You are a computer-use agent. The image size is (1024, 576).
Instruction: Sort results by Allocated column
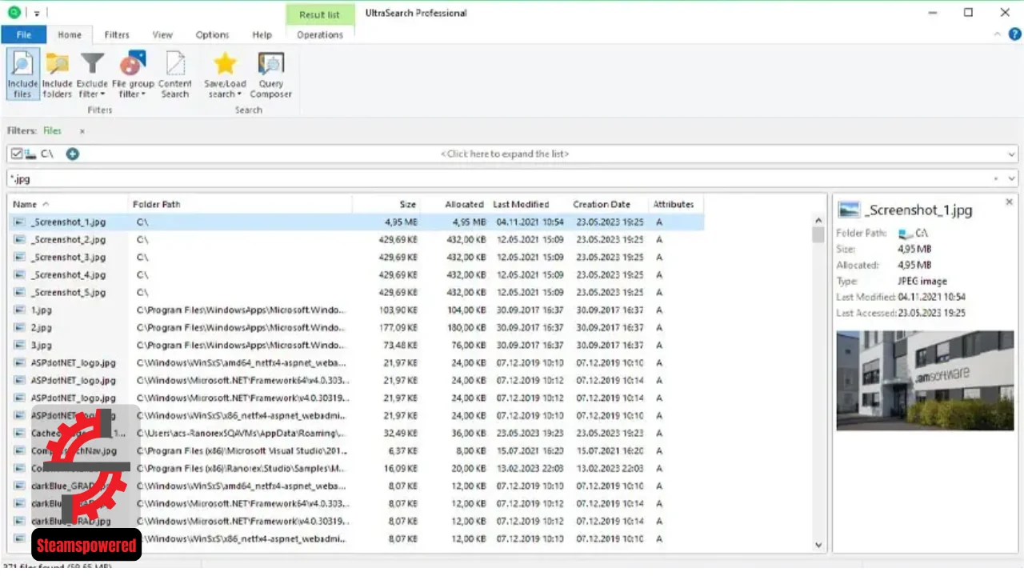[x=454, y=204]
